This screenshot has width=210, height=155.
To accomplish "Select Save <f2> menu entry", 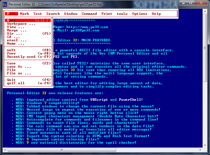I will tap(28, 63).
